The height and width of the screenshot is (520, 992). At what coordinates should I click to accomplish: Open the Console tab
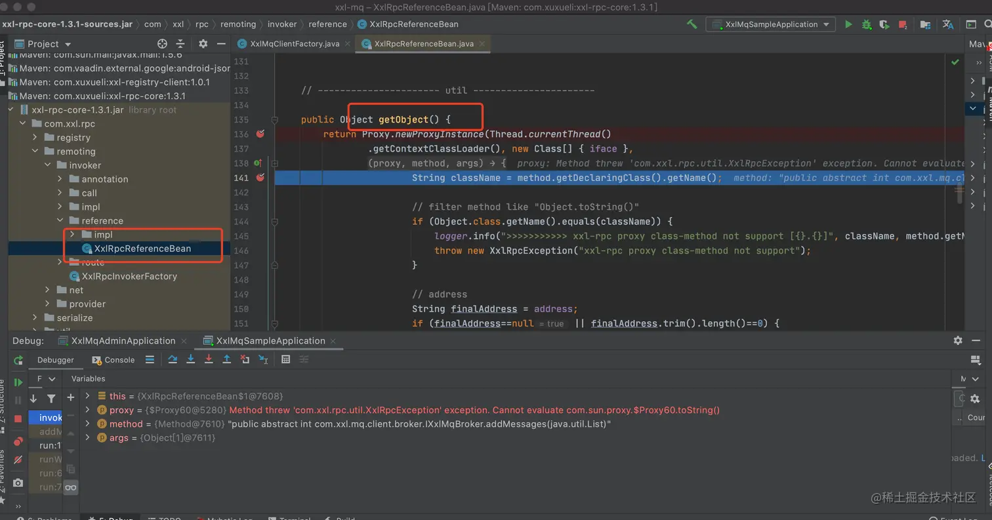pos(114,359)
